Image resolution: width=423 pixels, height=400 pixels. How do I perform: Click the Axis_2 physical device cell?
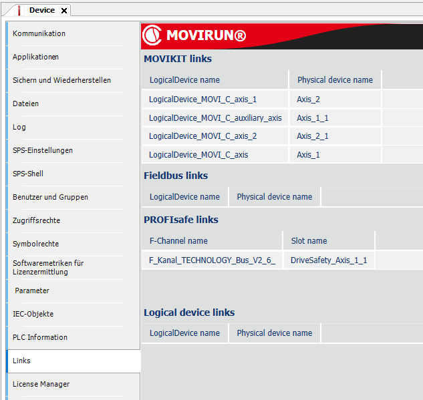(335, 99)
